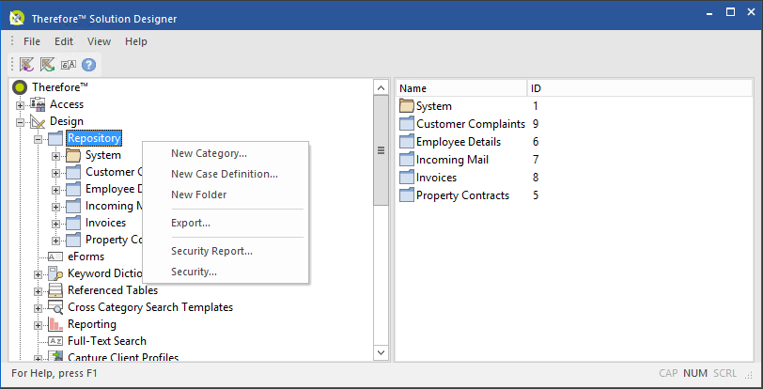
Task: Expand the Access tree node
Action: pyautogui.click(x=20, y=105)
